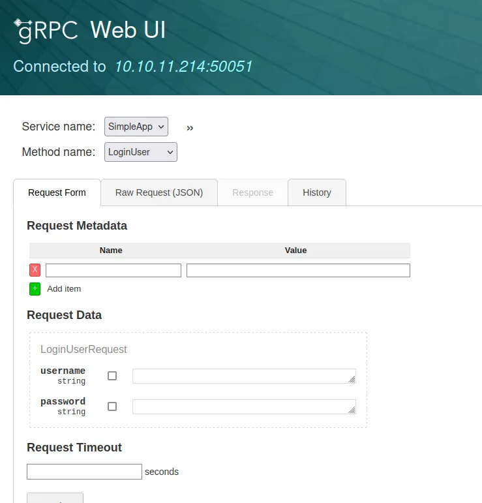Click the Value column header

tap(295, 251)
